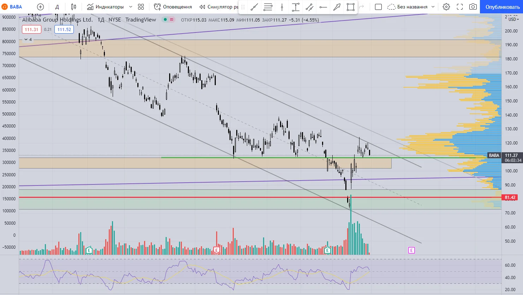Add a symbol to compare with plus icon

click(x=40, y=7)
